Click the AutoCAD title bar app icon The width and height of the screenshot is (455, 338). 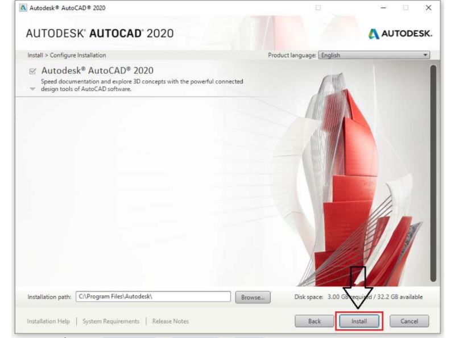pos(23,8)
